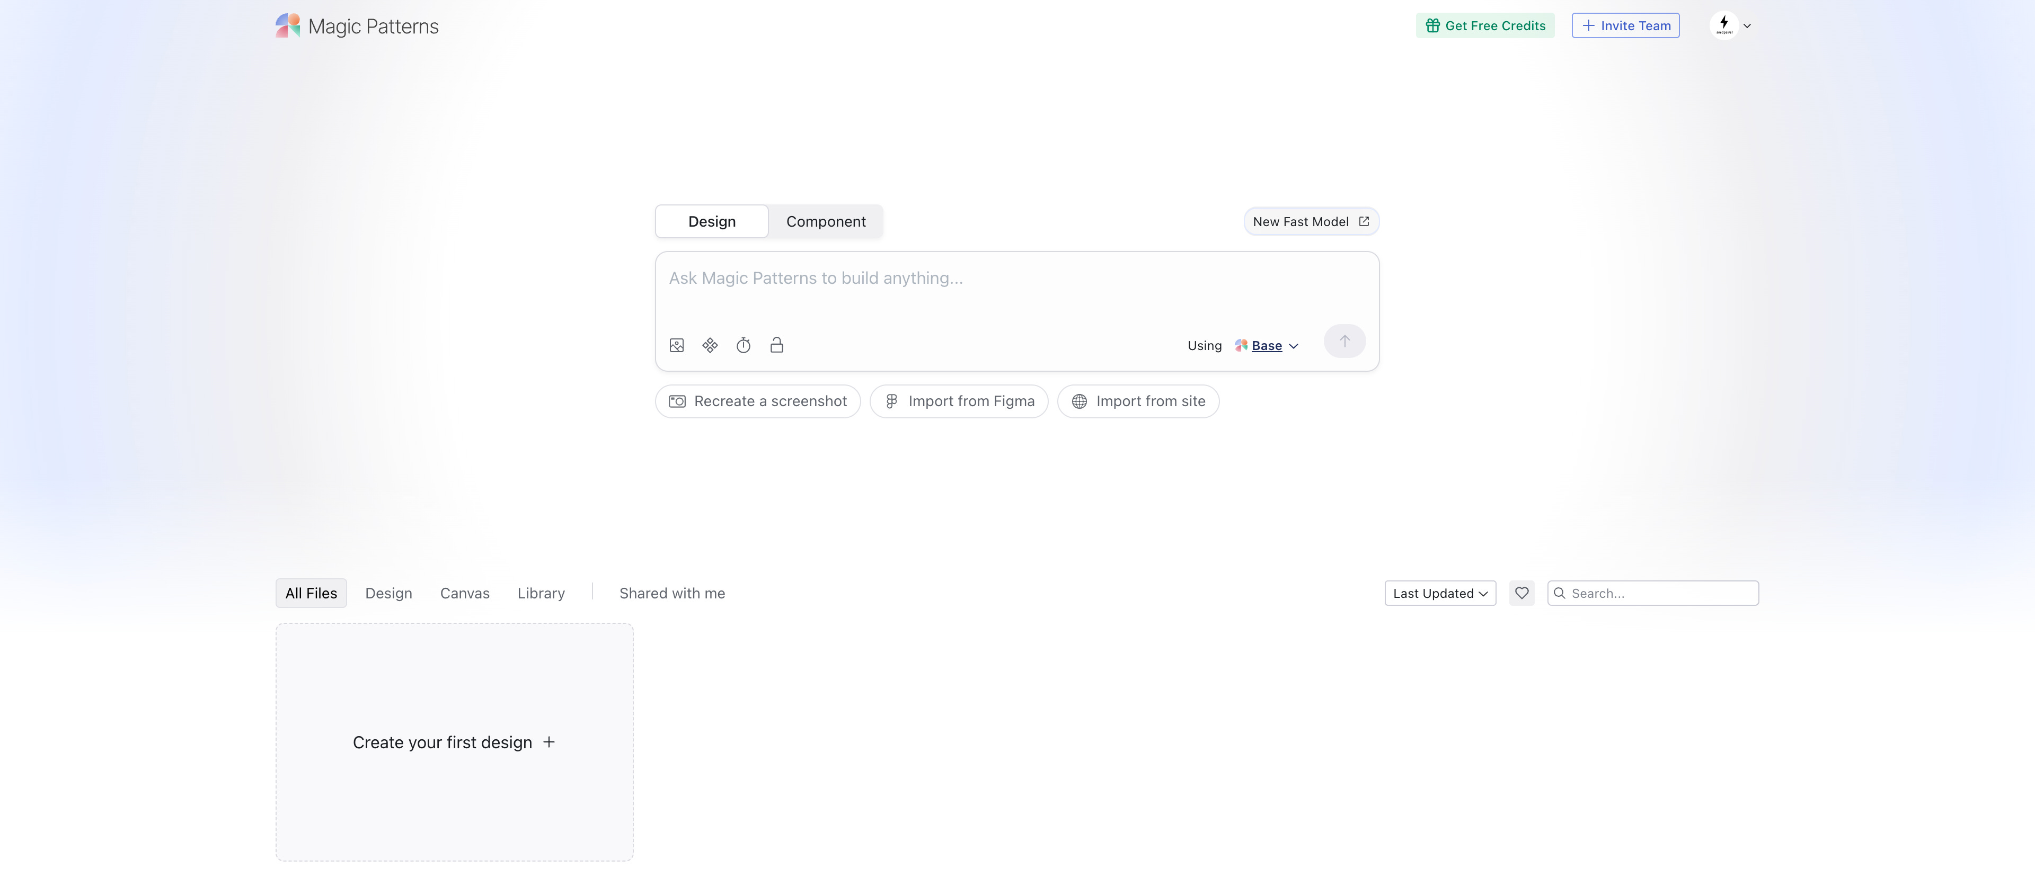Click the image upload icon in prompt box
Image resolution: width=2035 pixels, height=896 pixels.
pyautogui.click(x=676, y=345)
